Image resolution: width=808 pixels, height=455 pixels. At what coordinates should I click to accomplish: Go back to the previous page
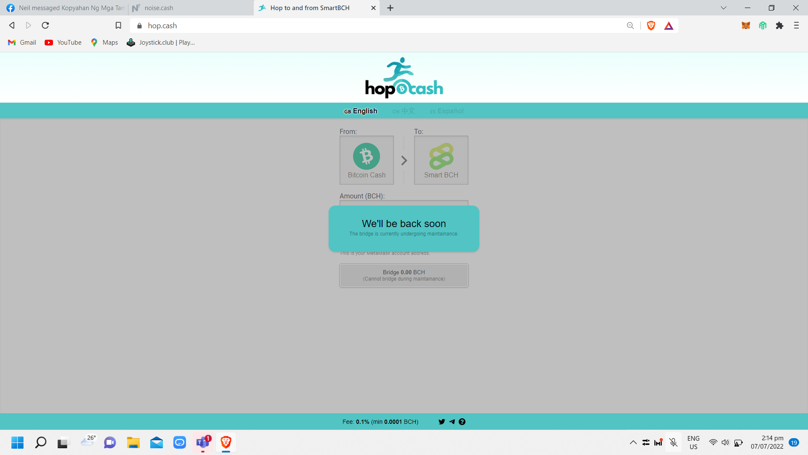12,26
